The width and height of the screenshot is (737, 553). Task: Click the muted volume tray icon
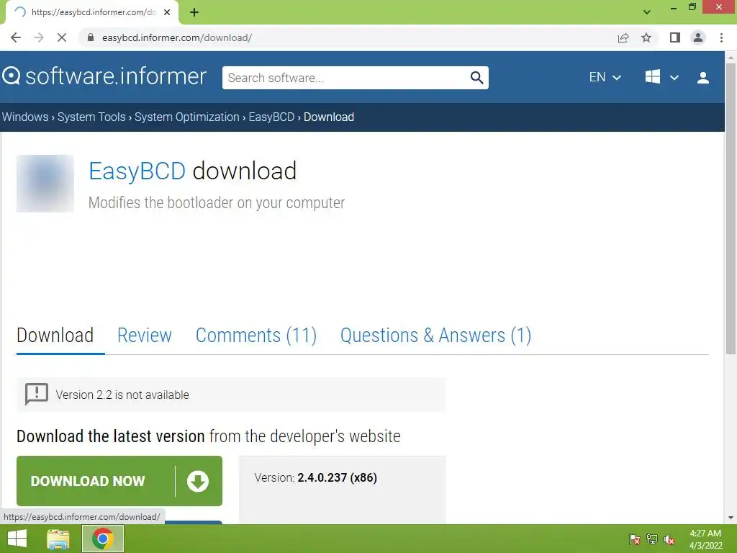[x=669, y=539]
